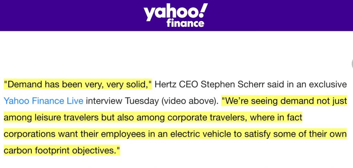
Task: Click the highlighted phrase 'We're seeing demand not just'
Action: coord(284,101)
